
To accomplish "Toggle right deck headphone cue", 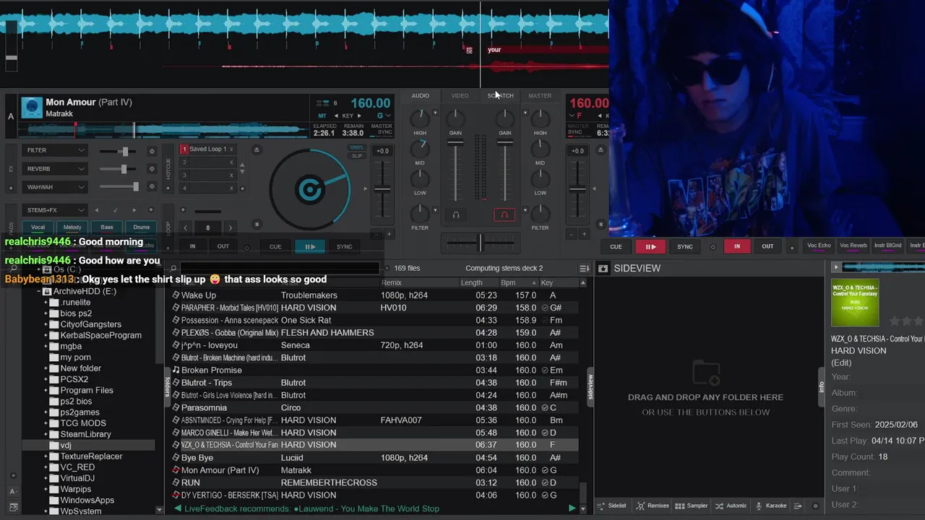I will click(504, 214).
